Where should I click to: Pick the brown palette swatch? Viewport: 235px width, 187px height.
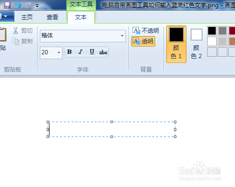point(232,41)
